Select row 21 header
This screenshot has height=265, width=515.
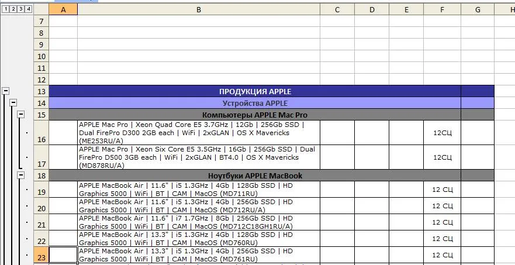41,222
